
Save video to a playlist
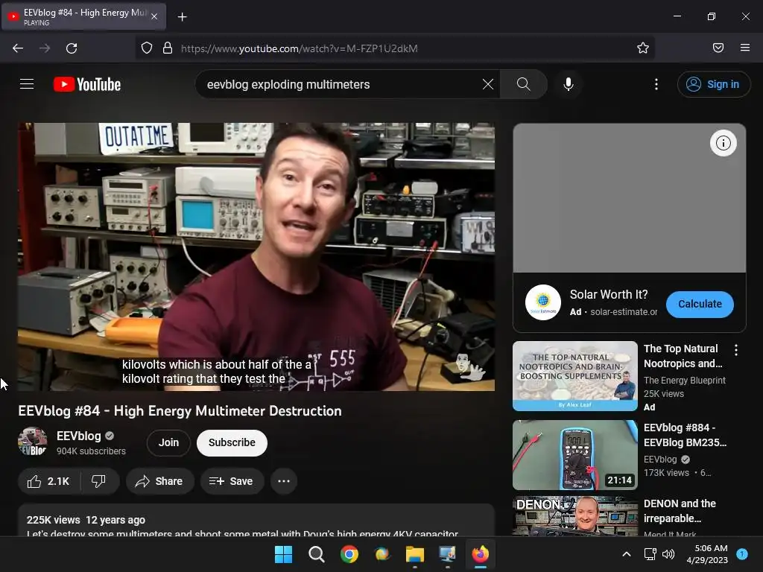[x=231, y=481]
